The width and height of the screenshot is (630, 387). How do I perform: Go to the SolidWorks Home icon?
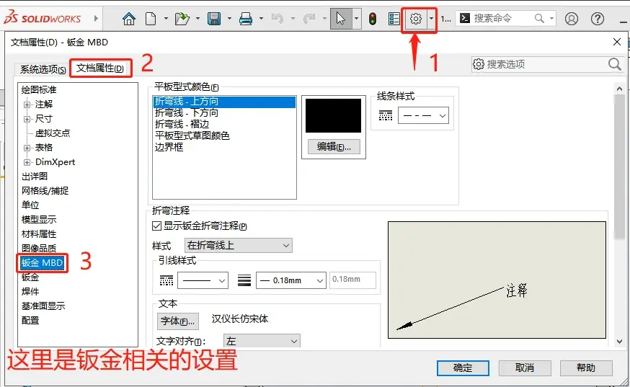129,19
